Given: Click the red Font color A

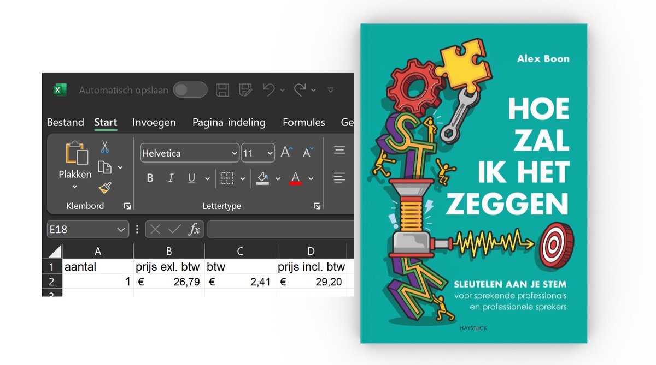Looking at the screenshot, I should tap(296, 178).
